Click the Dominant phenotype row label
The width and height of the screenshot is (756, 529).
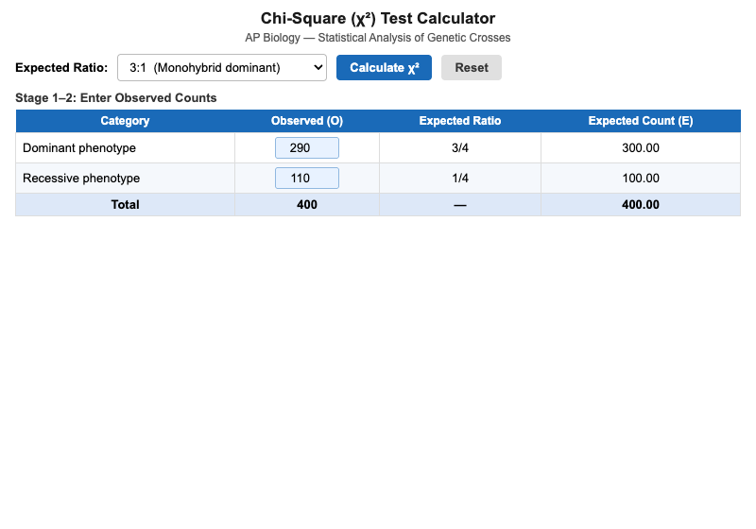point(79,148)
